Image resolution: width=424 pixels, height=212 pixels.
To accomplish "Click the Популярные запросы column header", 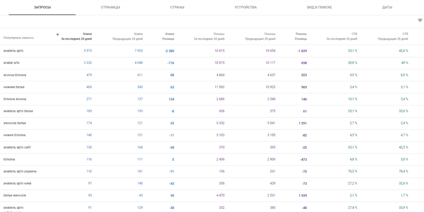I will (x=19, y=38).
